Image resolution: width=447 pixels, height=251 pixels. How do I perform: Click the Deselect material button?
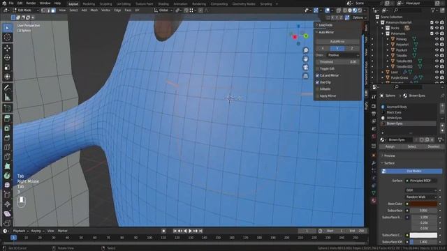[x=433, y=146]
